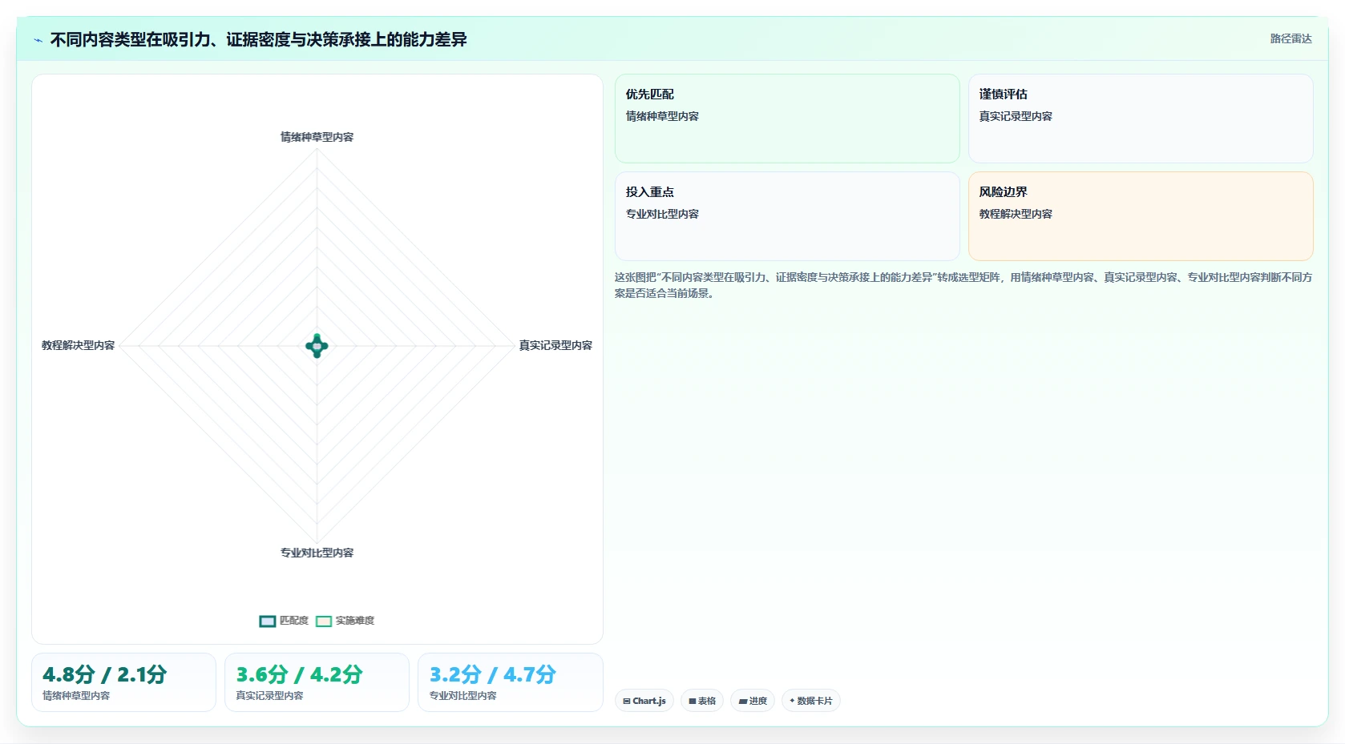Click the 专业对比型内容 radar axis label
The image size is (1345, 744).
pyautogui.click(x=317, y=553)
